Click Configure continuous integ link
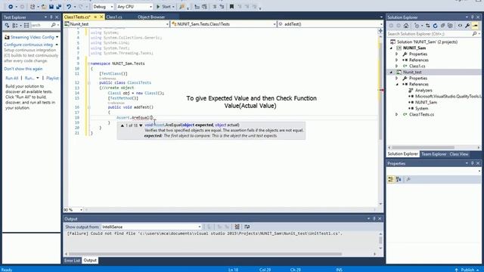484x272 pixels. [29, 45]
